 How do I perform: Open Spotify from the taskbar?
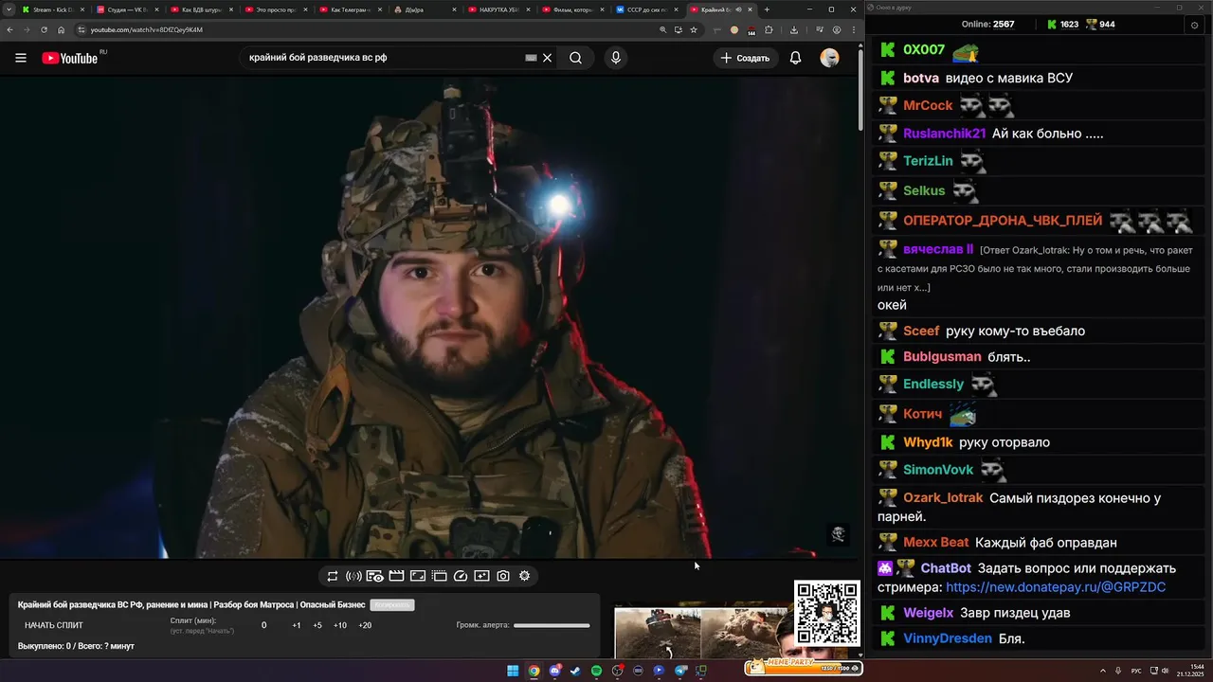coord(596,671)
